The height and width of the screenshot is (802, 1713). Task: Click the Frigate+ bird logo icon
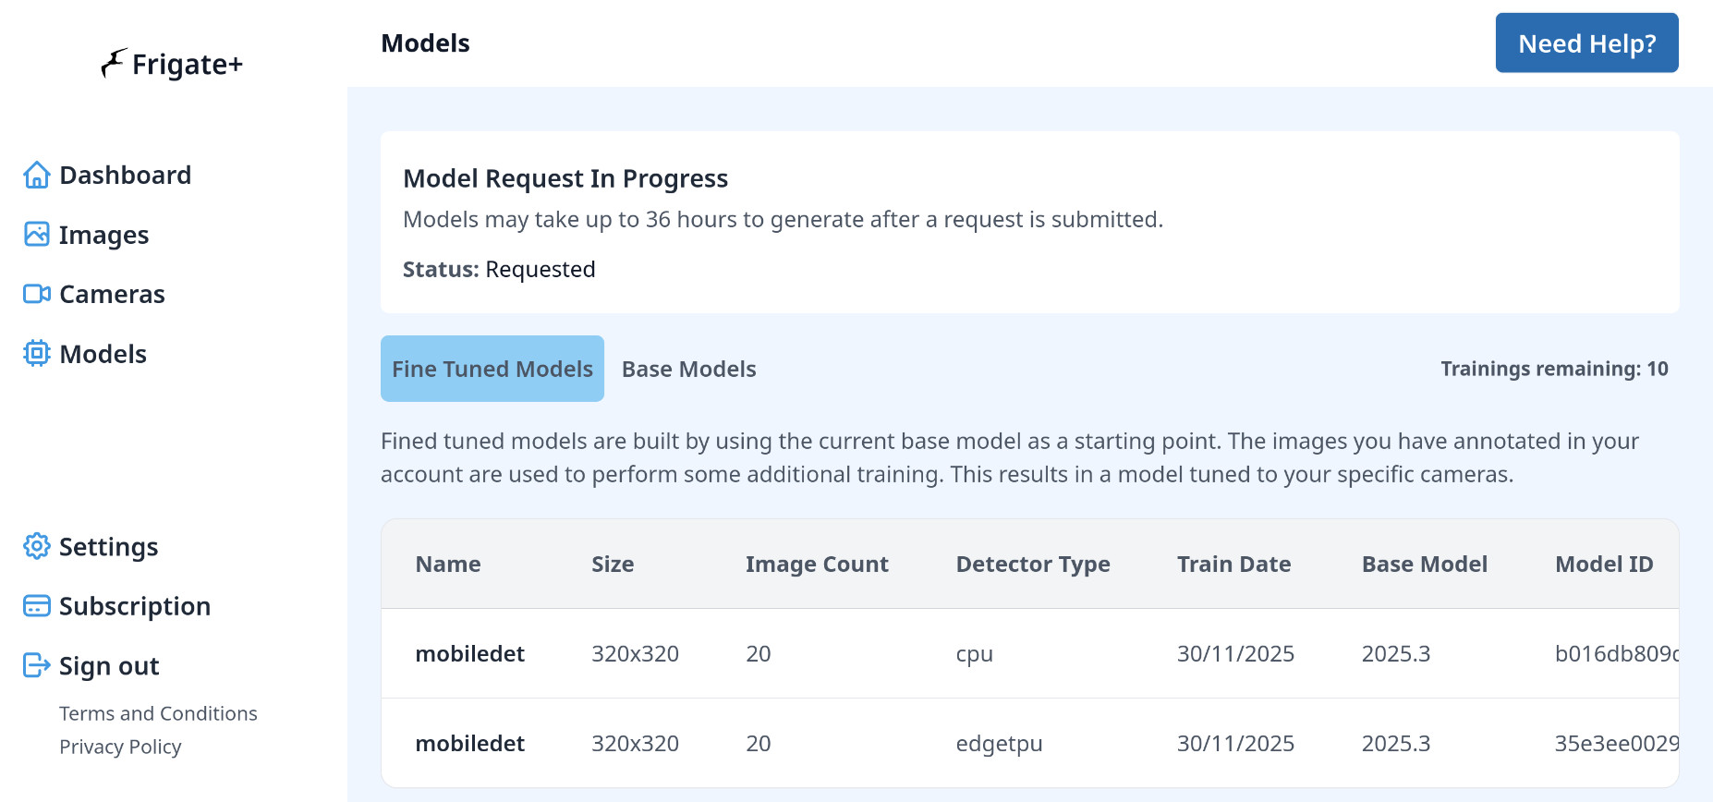(x=114, y=63)
